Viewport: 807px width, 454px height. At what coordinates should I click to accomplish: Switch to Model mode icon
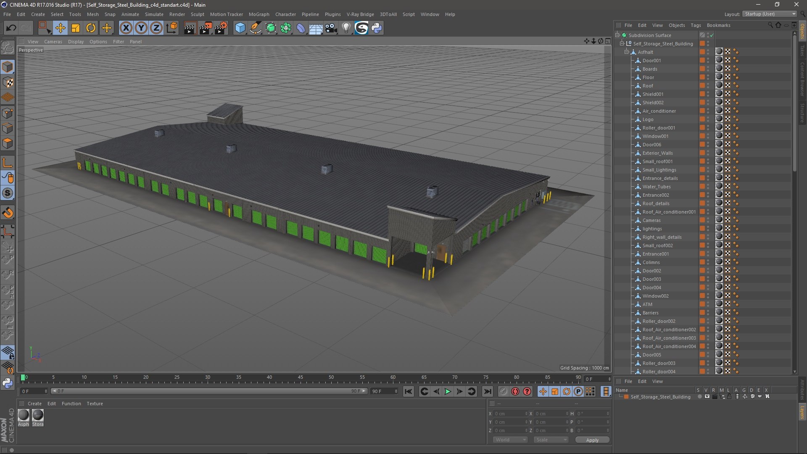click(8, 67)
